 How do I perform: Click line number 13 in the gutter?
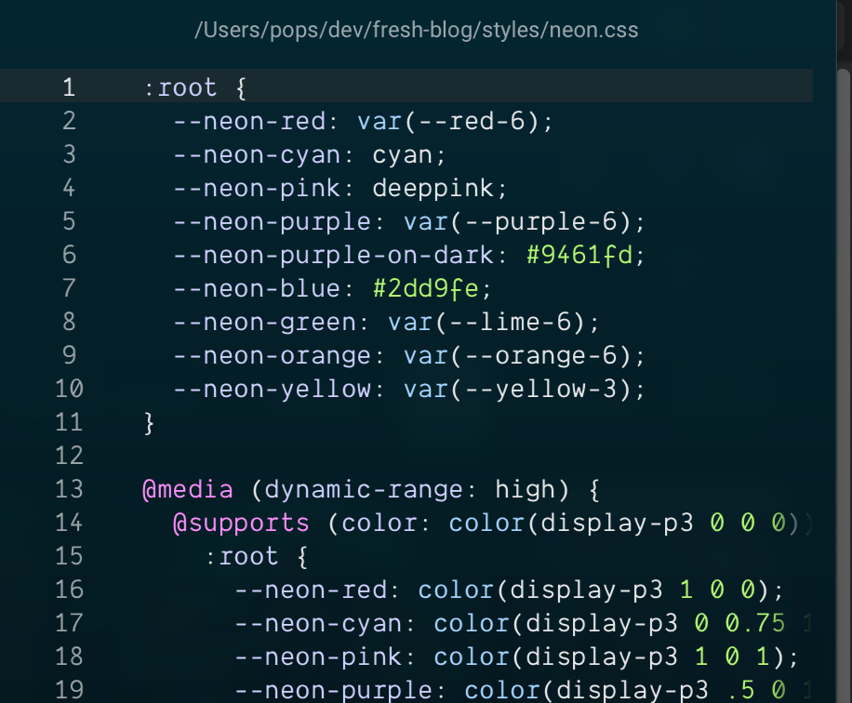coord(68,489)
